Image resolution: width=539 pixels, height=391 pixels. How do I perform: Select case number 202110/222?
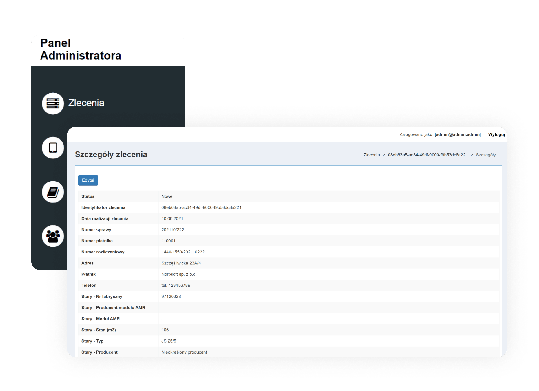tap(173, 230)
